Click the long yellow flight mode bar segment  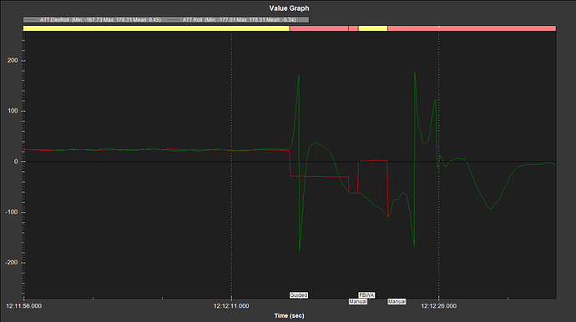[x=156, y=28]
